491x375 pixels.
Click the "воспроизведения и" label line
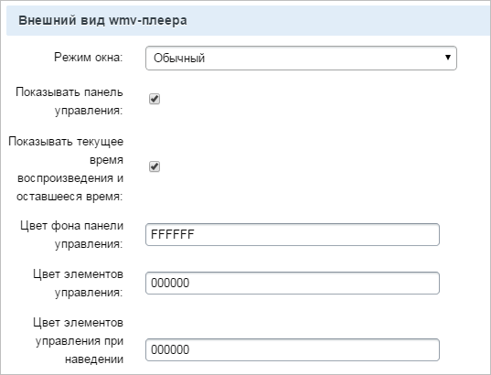[70, 178]
